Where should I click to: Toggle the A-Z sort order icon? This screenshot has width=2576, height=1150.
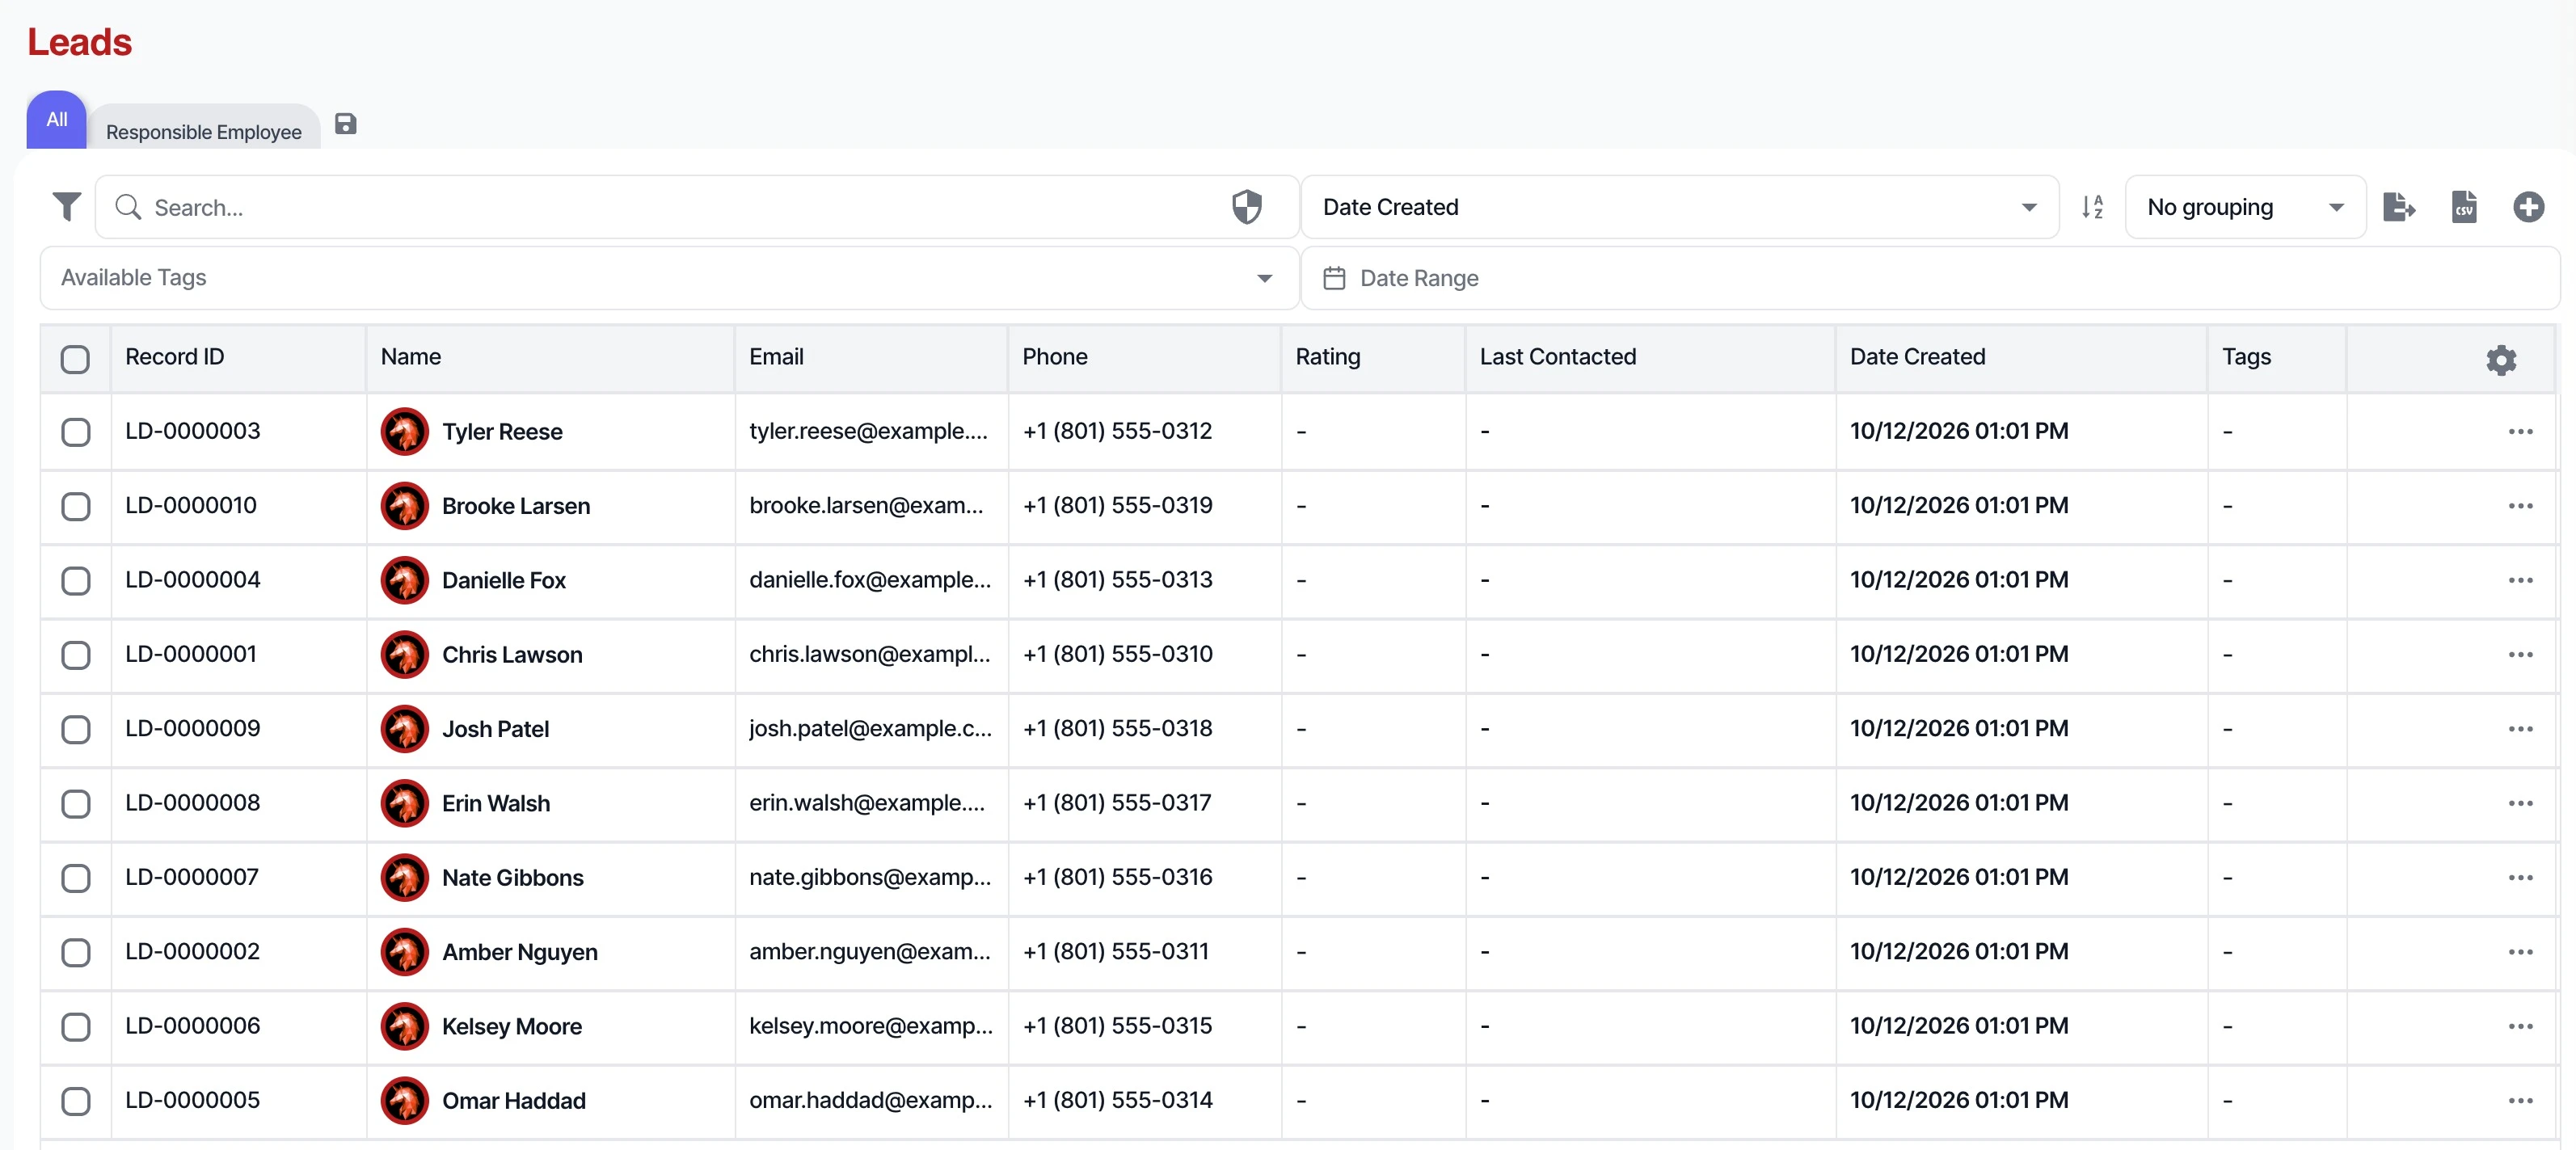pyautogui.click(x=2092, y=207)
